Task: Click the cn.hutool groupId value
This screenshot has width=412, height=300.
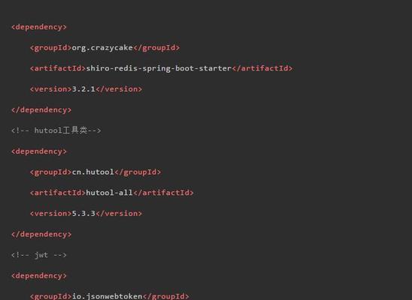Action: [92, 172]
